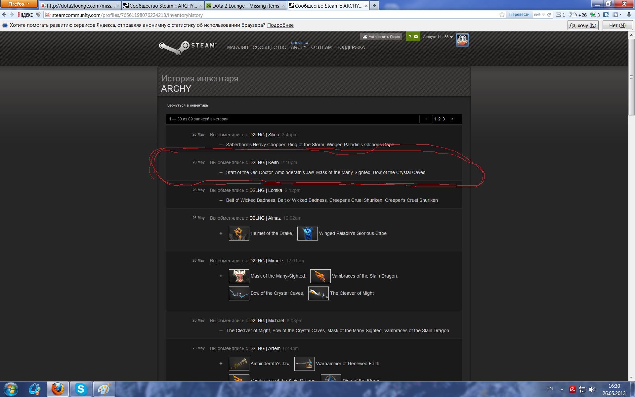The image size is (635, 397).
Task: Open the Firefox menu dropdown button
Action: click(x=19, y=4)
